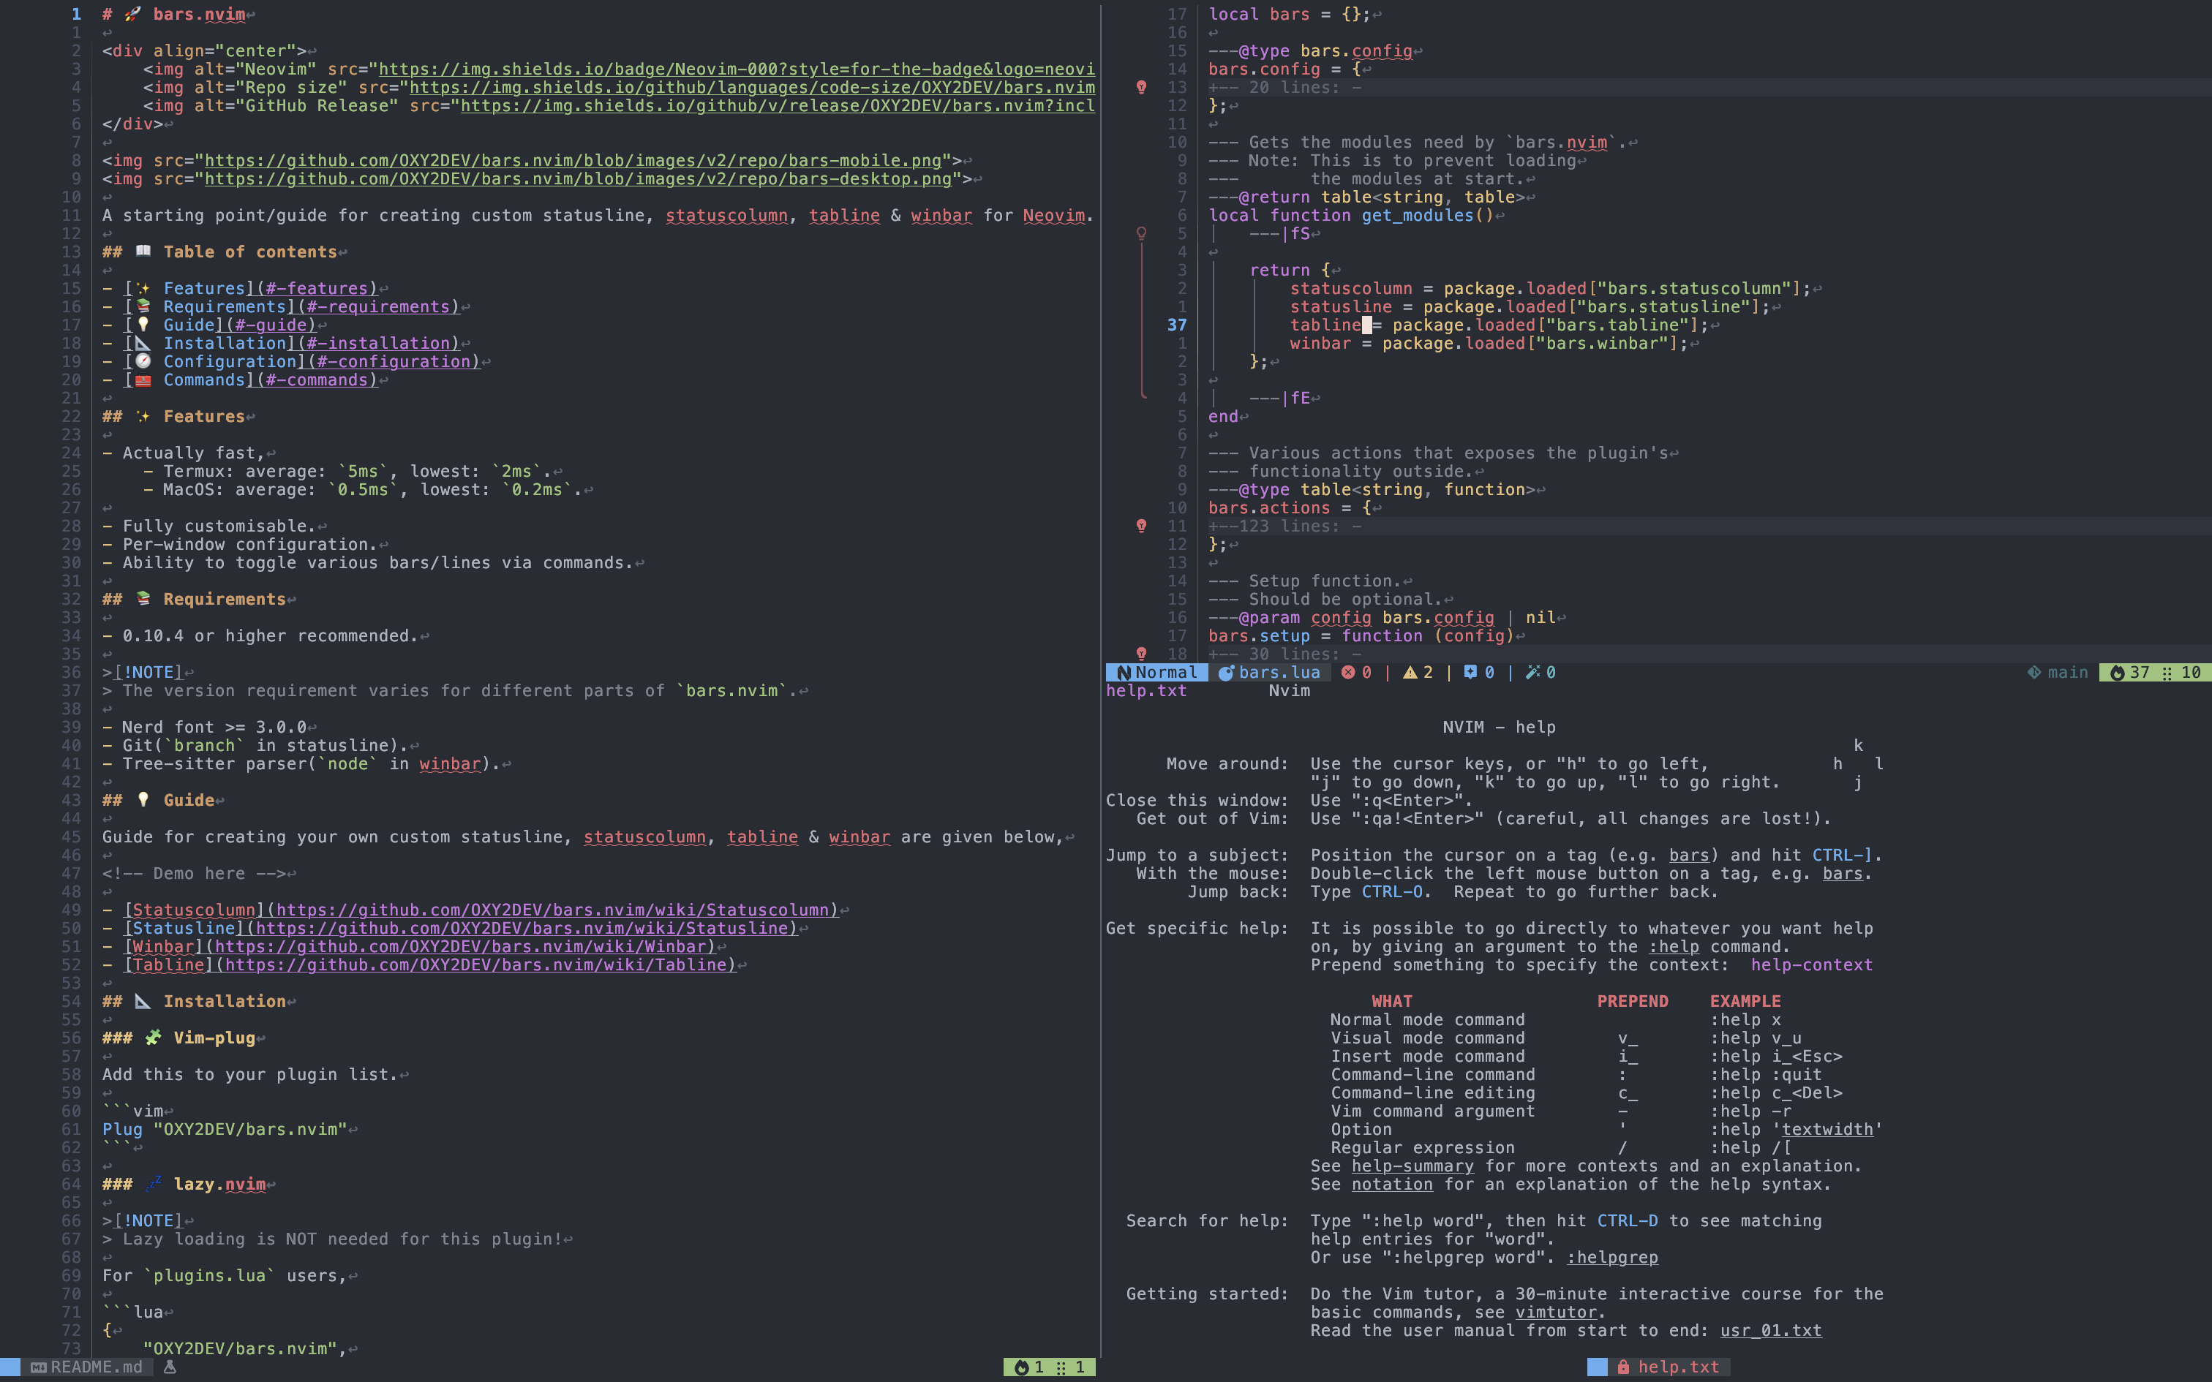The height and width of the screenshot is (1382, 2212).
Task: Follow the usr_01.txt help link
Action: 1770,1331
